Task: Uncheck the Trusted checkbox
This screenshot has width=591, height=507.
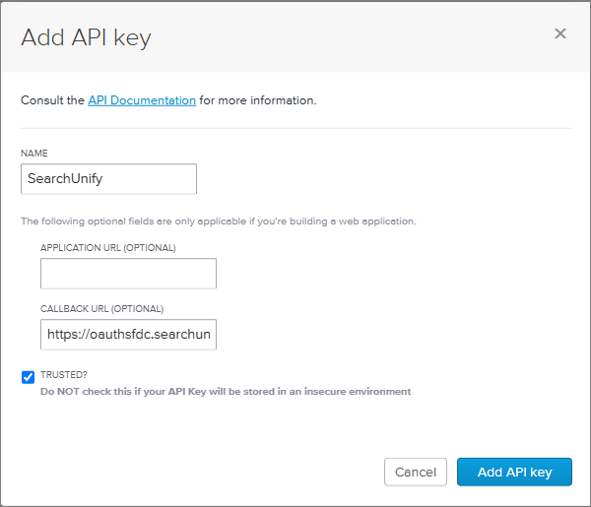Action: (28, 377)
